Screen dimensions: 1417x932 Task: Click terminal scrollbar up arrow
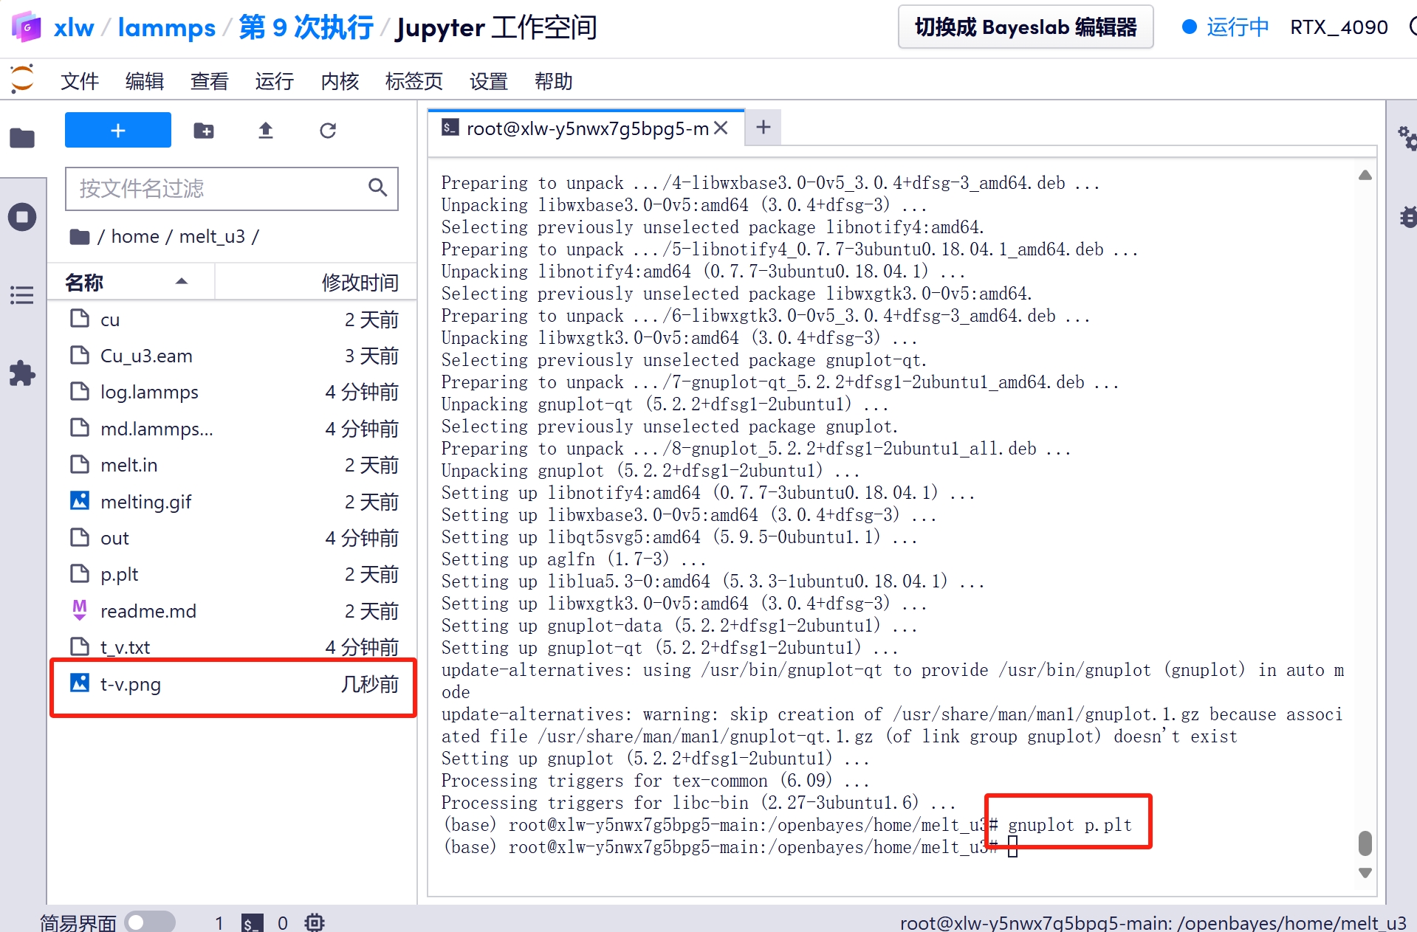[1365, 176]
